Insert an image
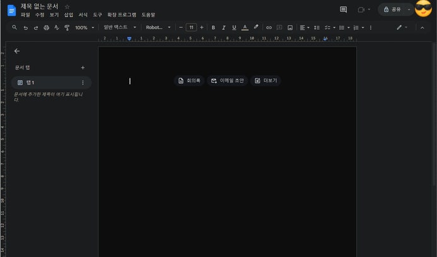 (290, 28)
